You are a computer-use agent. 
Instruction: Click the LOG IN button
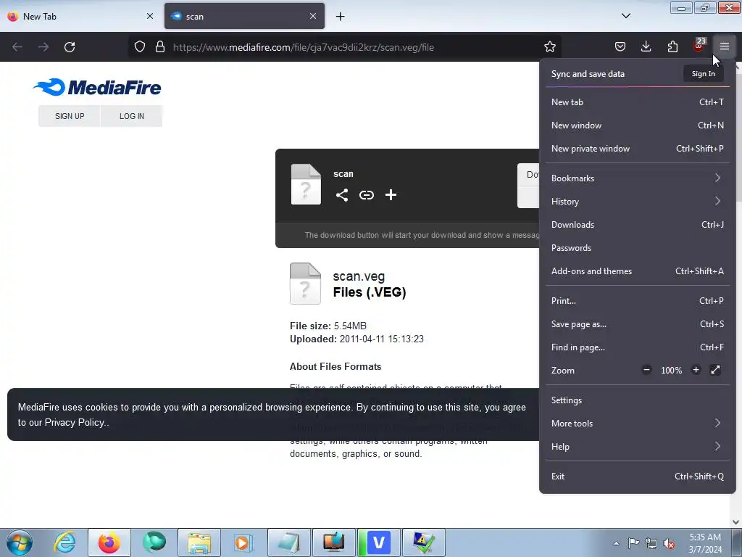click(x=132, y=116)
